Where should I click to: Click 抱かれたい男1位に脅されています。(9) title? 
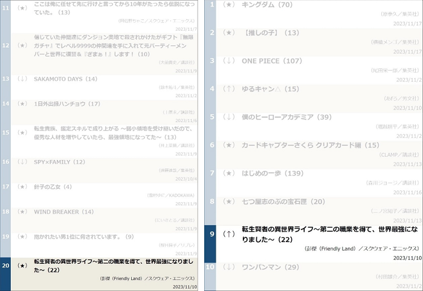84,237
